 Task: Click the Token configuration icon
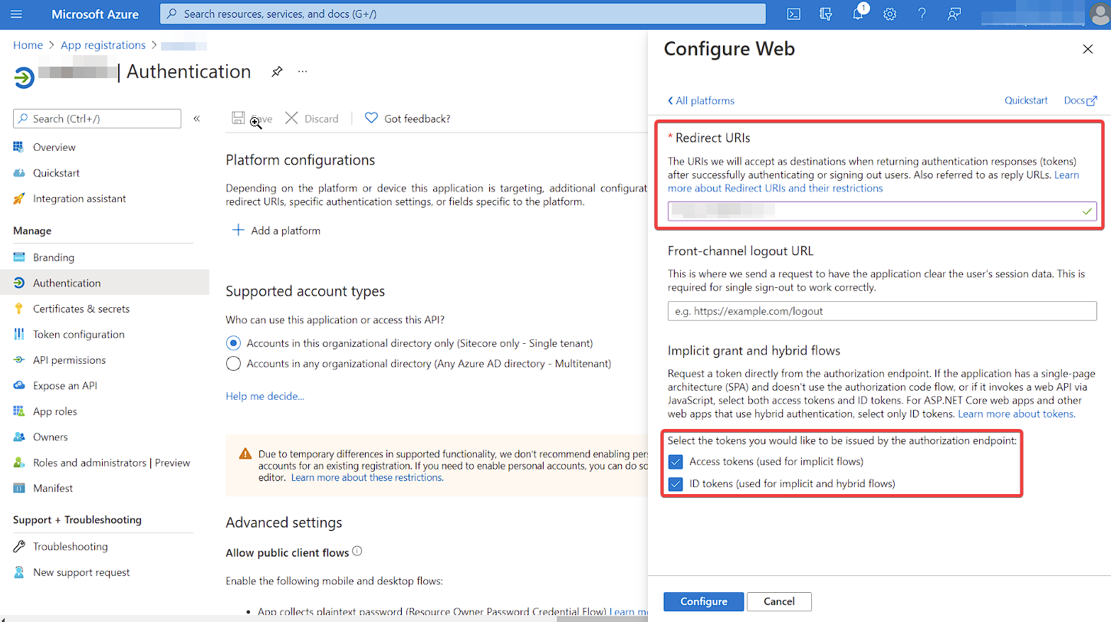click(19, 334)
